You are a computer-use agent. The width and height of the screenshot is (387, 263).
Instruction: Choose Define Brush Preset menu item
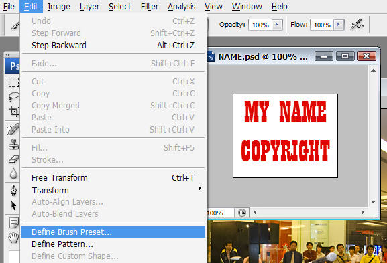tap(113, 232)
